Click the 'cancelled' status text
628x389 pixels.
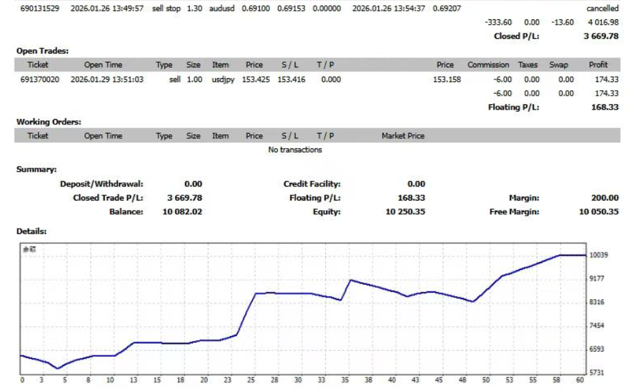pos(602,9)
